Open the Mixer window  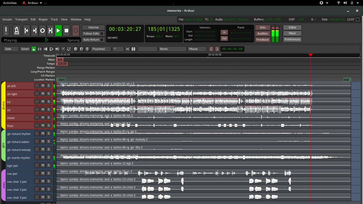293,34
